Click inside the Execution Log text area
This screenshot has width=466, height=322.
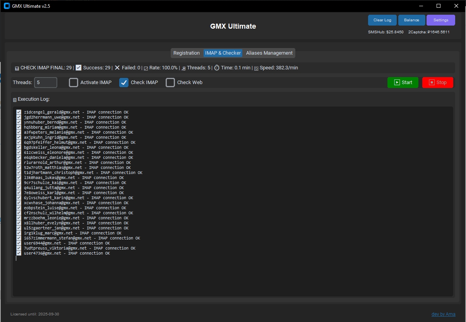233,201
